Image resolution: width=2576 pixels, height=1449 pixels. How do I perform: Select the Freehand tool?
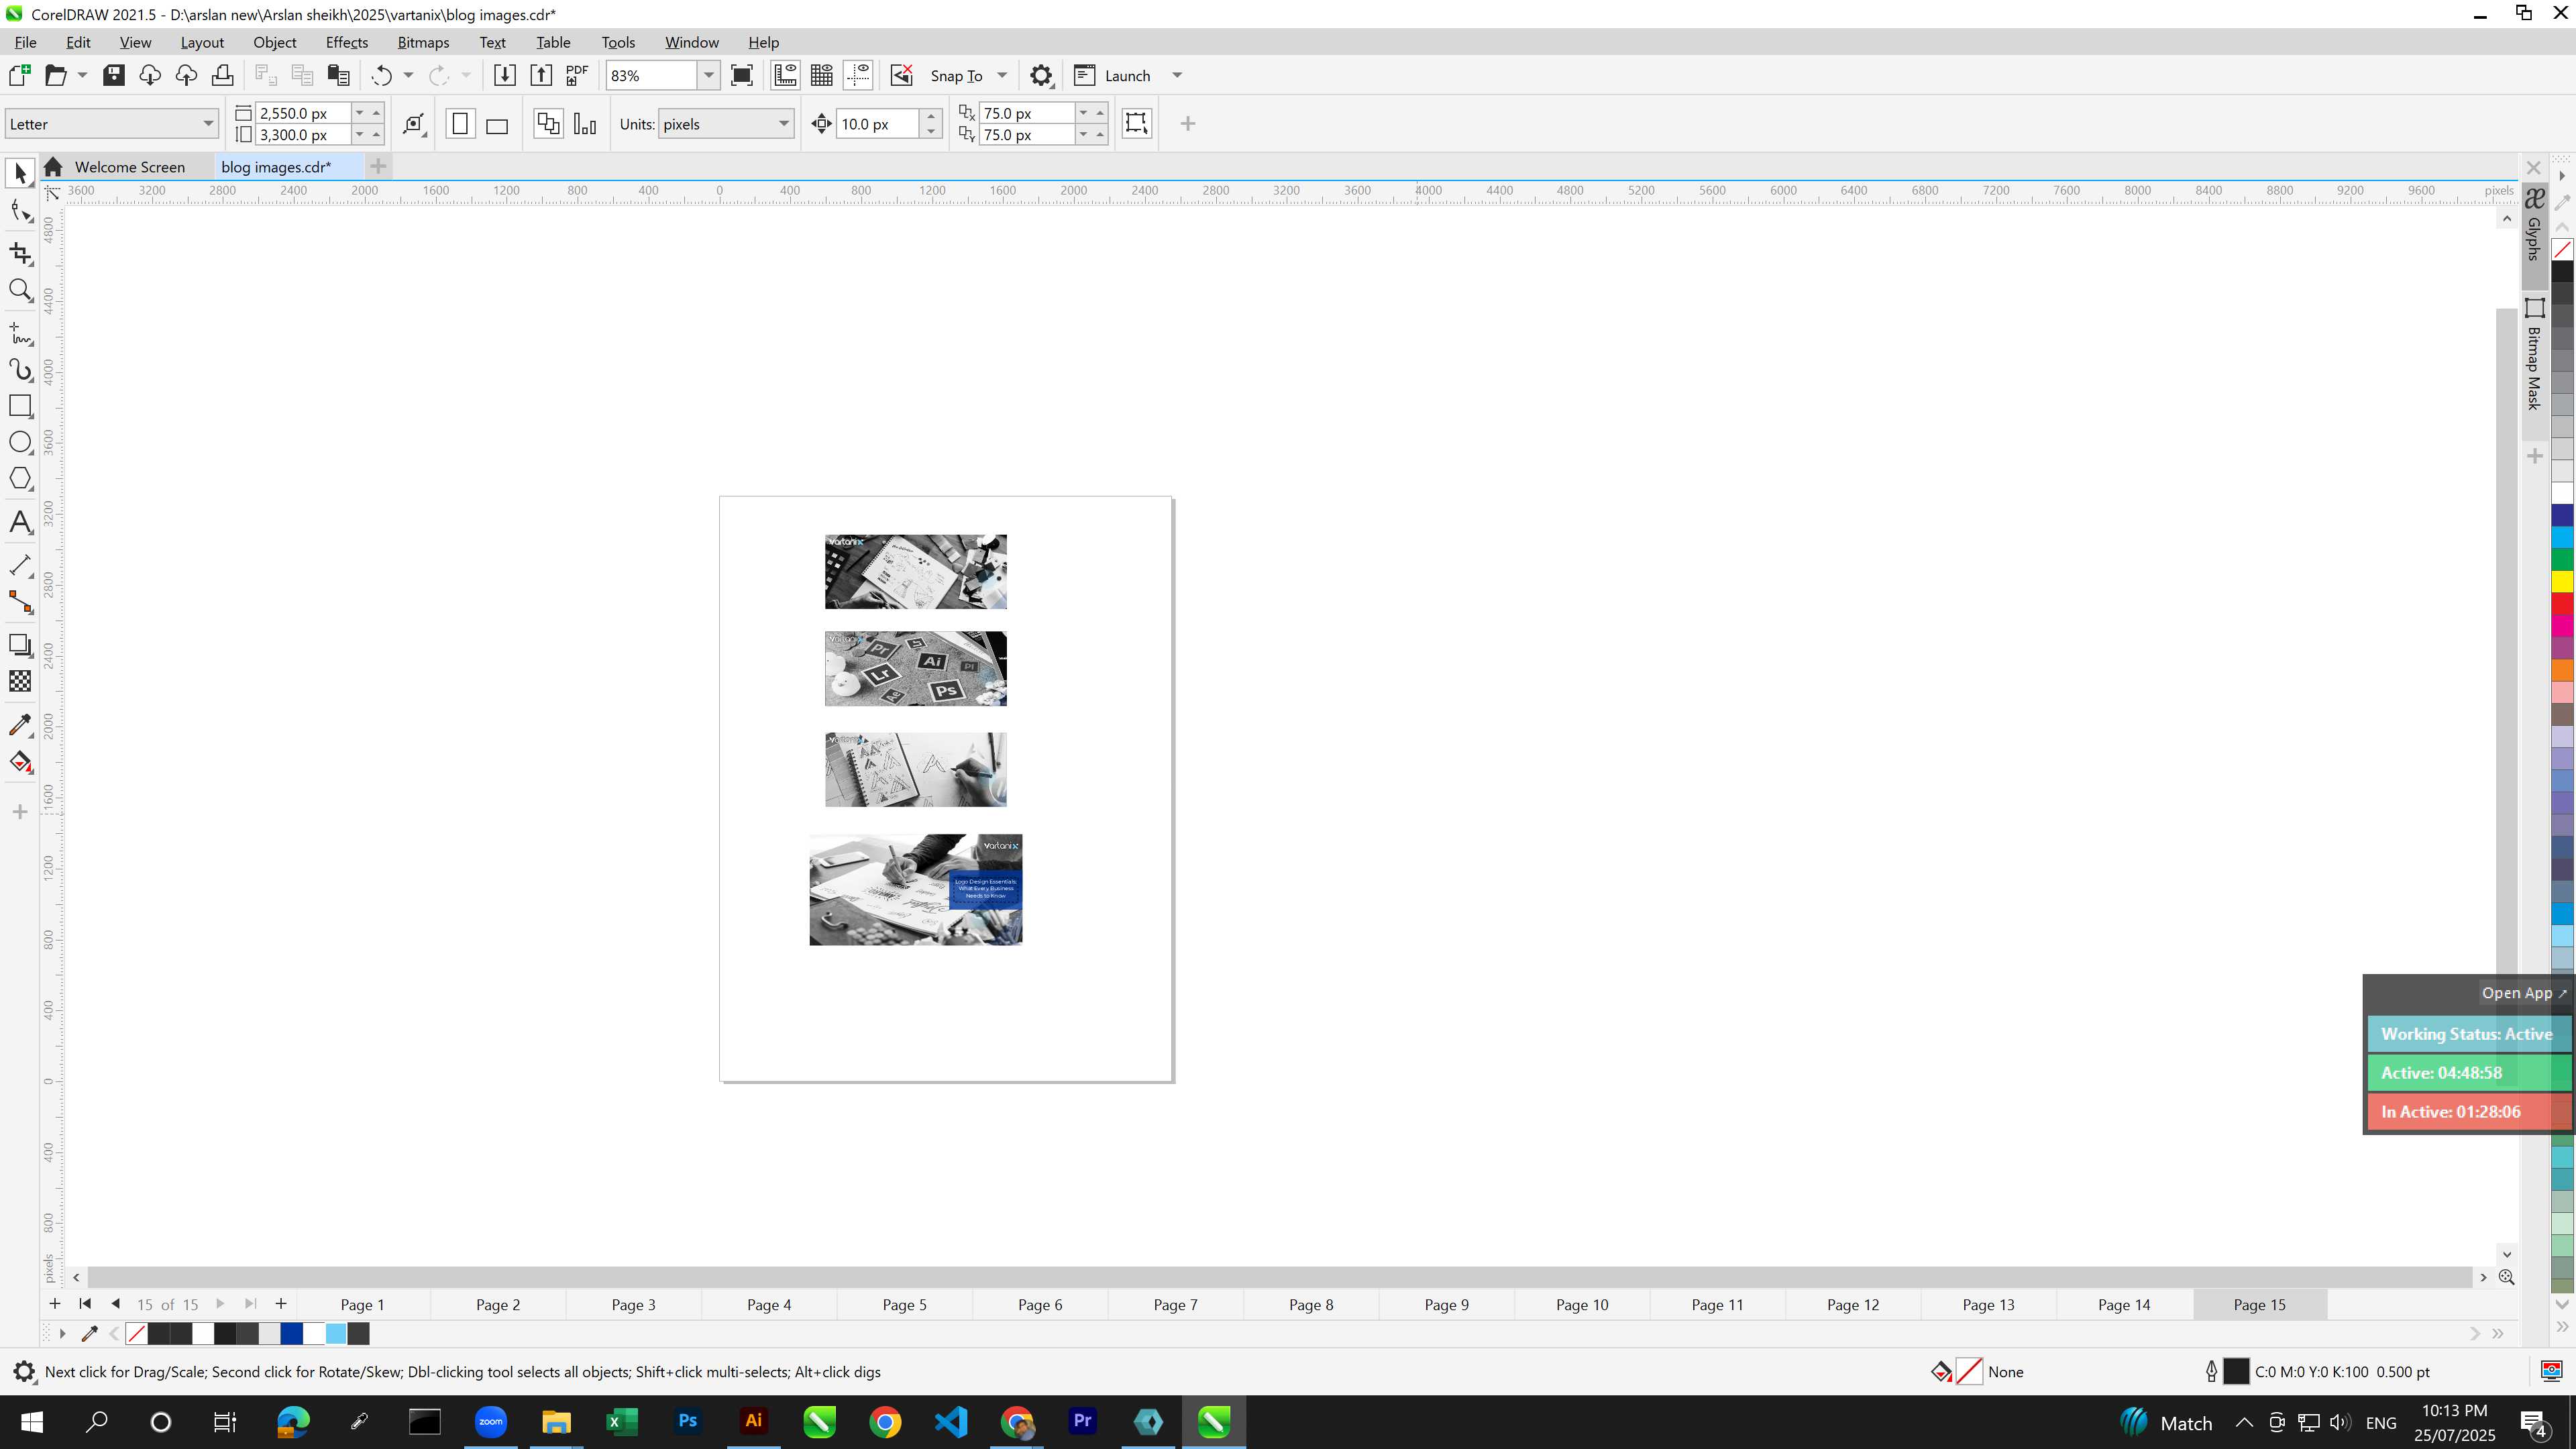point(20,333)
